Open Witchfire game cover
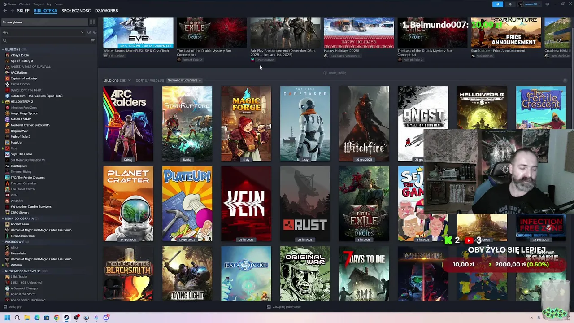Viewport: 574px width, 323px height. click(x=364, y=123)
